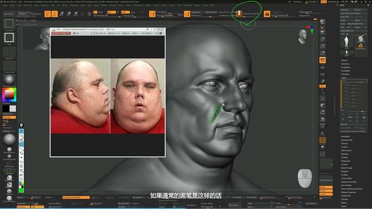Select the SimpleBrush tool thumbnail
Image resolution: width=372 pixels, height=209 pixels.
[360, 45]
